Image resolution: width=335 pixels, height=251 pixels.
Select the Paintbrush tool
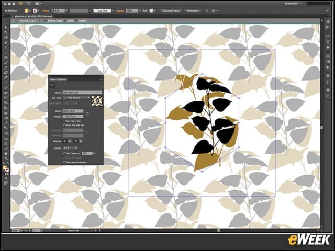(6, 63)
